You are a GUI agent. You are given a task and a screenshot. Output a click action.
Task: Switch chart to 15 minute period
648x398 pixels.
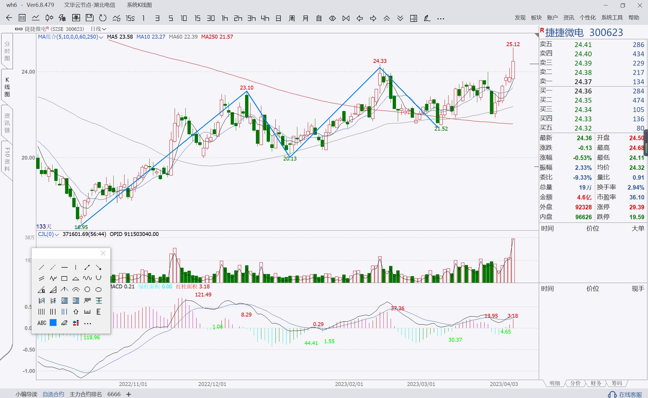197,18
